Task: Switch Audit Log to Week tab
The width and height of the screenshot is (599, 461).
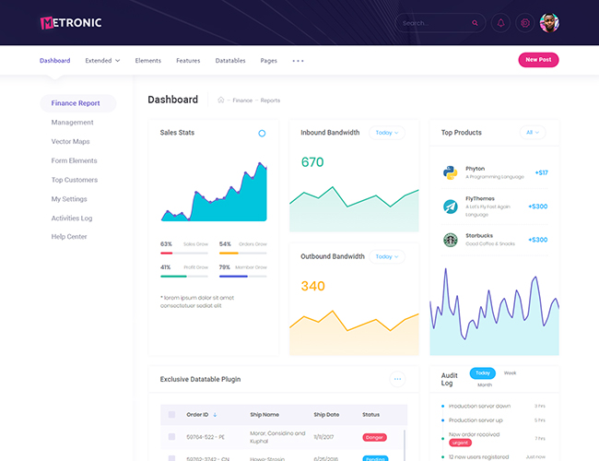Action: pyautogui.click(x=510, y=373)
